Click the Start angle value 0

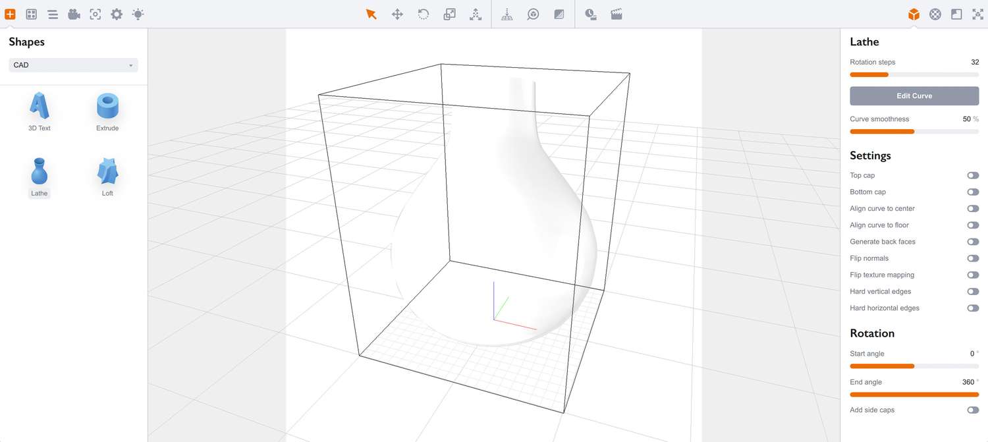point(972,354)
